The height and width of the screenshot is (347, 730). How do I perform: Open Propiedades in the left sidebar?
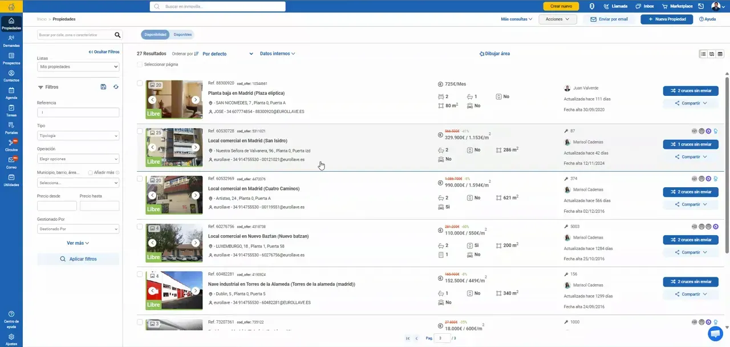pos(11,23)
